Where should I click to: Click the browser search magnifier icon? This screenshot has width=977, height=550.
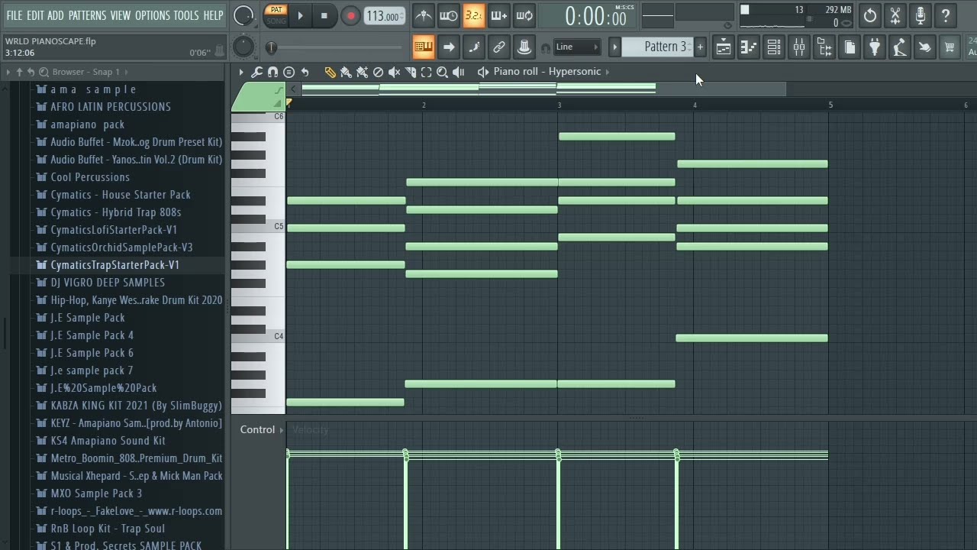(44, 72)
